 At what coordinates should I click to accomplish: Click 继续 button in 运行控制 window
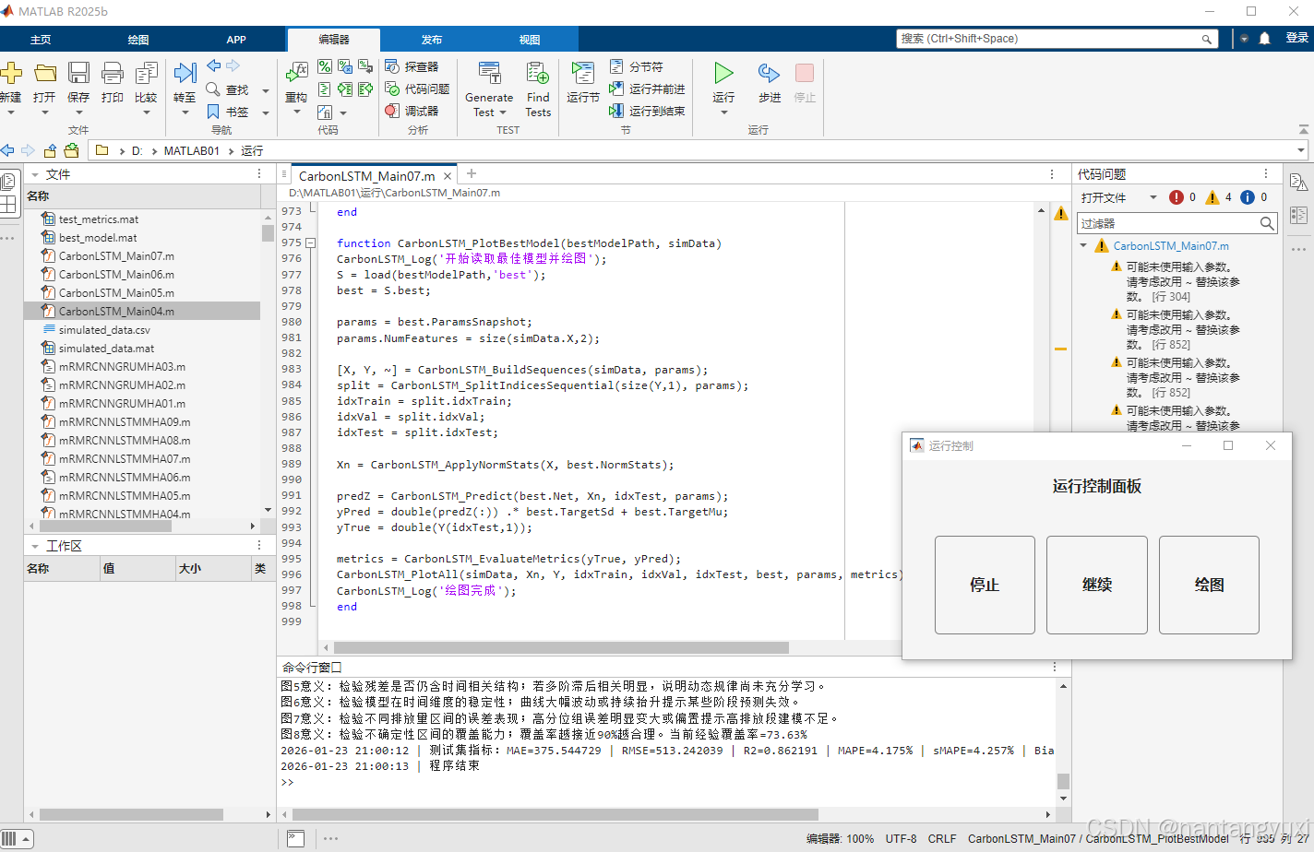[x=1097, y=585]
